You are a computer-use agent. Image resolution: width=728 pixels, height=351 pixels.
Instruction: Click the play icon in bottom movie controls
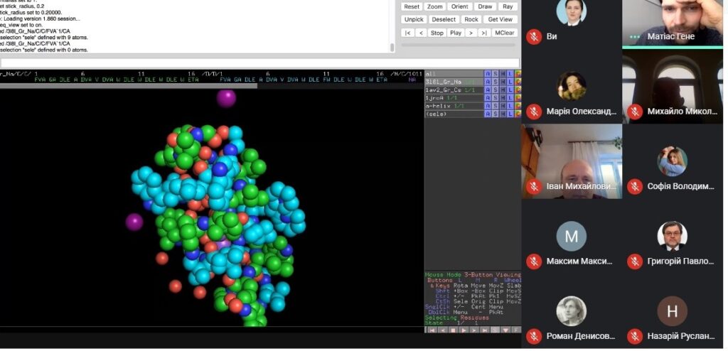tap(463, 330)
